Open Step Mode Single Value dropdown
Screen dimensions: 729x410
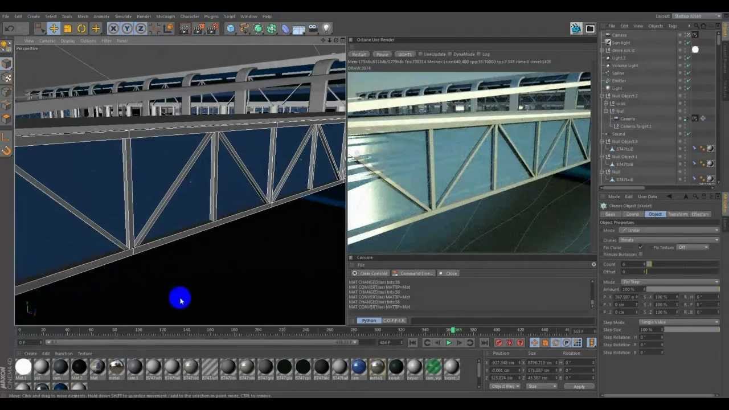(678, 322)
